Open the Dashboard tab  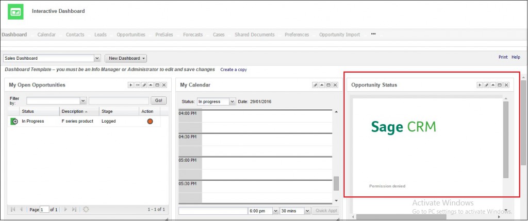14,35
